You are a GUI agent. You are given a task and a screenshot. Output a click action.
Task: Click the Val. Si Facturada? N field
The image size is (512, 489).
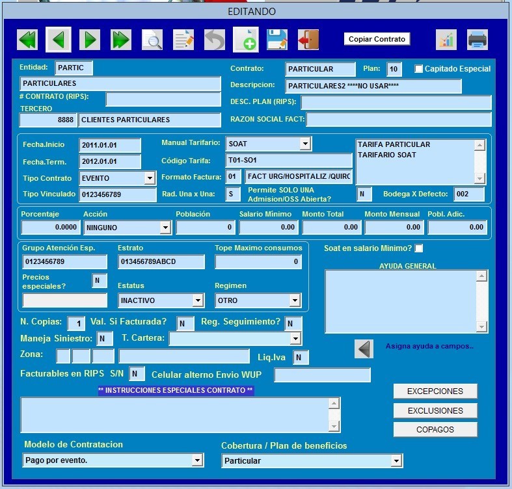185,323
